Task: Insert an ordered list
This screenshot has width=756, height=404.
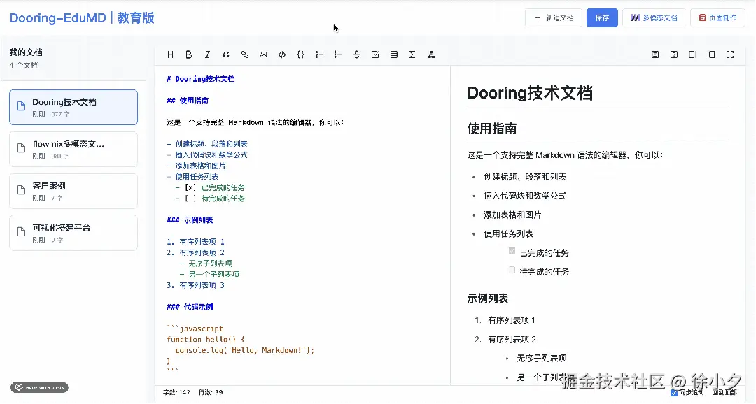Action: pos(338,55)
